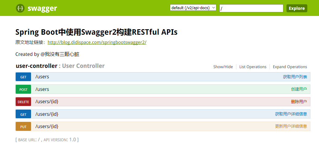Expand the DELETE /users/{id} path
The image size is (319, 148).
tap(47, 102)
